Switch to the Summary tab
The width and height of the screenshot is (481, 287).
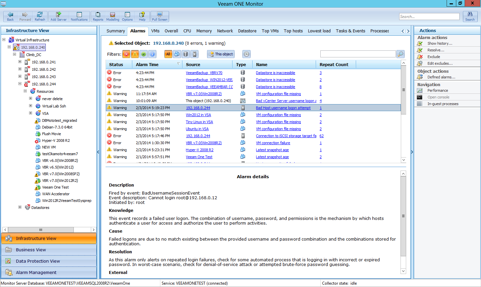pos(116,31)
